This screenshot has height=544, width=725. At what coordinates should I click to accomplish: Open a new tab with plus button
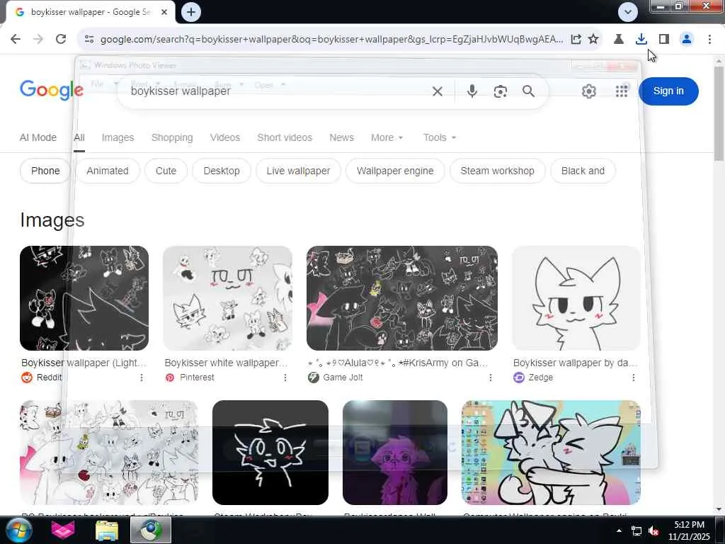[x=191, y=12]
